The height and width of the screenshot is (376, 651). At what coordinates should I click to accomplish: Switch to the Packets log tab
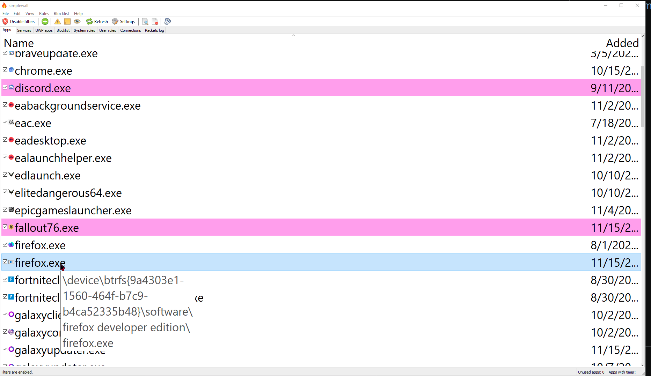(x=154, y=30)
